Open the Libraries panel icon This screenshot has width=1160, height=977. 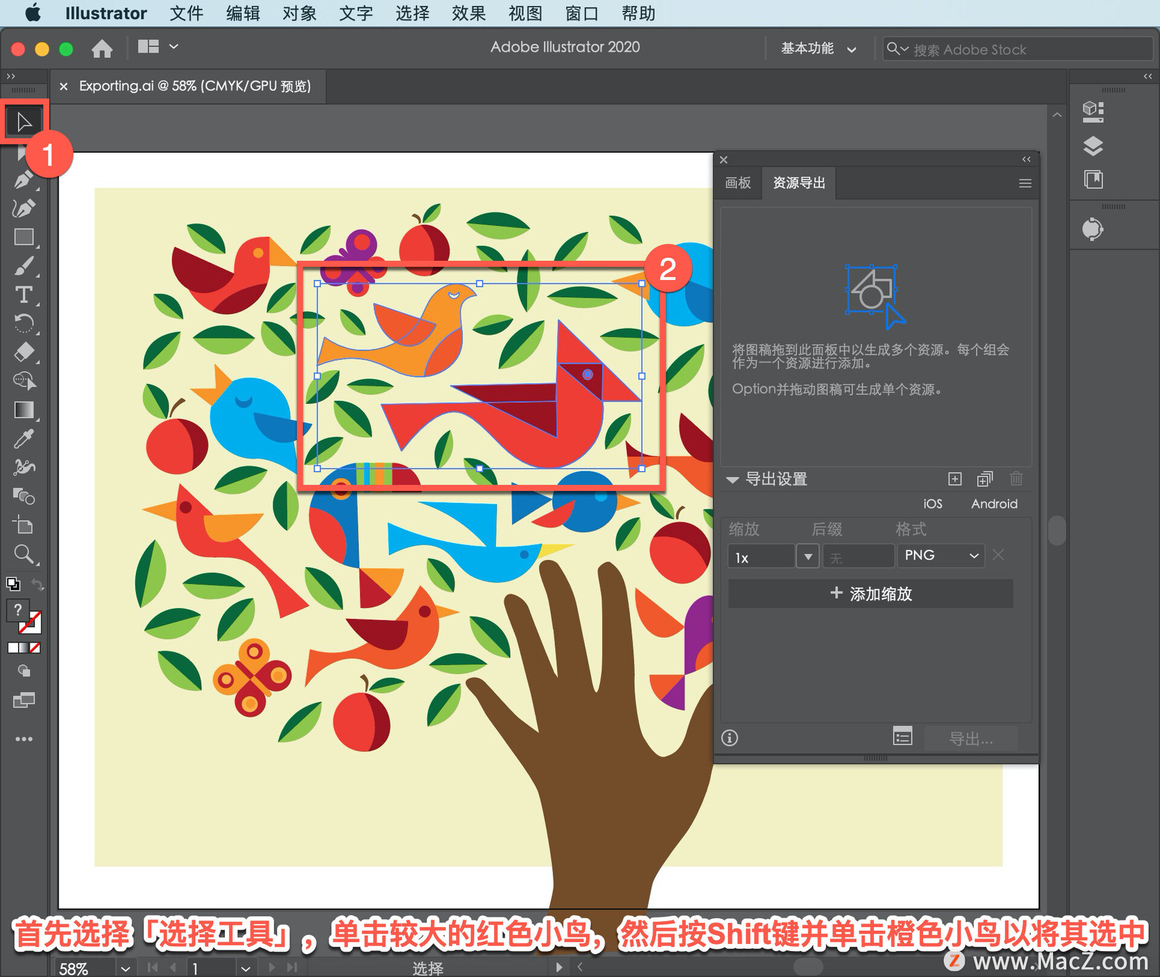1093,179
